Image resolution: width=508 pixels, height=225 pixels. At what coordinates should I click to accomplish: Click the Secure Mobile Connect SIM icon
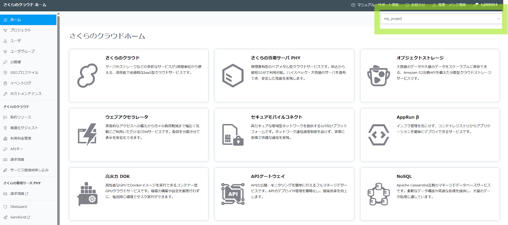pos(233,135)
